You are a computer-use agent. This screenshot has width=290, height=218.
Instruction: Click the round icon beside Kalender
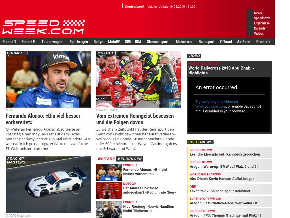click(x=250, y=28)
